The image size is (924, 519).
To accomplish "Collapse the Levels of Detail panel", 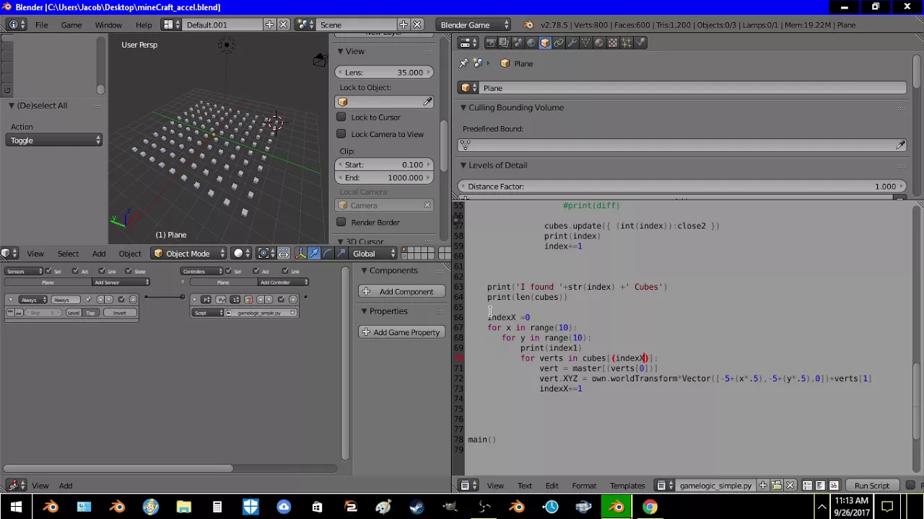I will pos(463,165).
